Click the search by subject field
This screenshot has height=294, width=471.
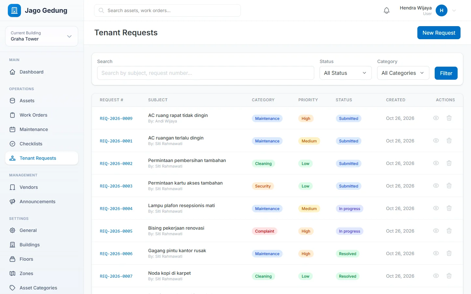coord(205,73)
